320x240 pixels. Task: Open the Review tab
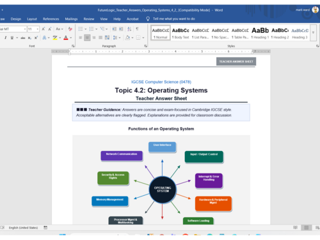click(x=89, y=19)
